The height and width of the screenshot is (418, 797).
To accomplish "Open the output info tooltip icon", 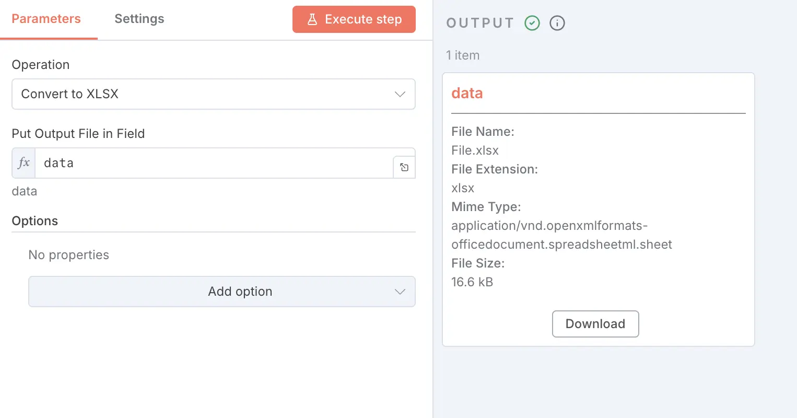I will click(x=557, y=23).
